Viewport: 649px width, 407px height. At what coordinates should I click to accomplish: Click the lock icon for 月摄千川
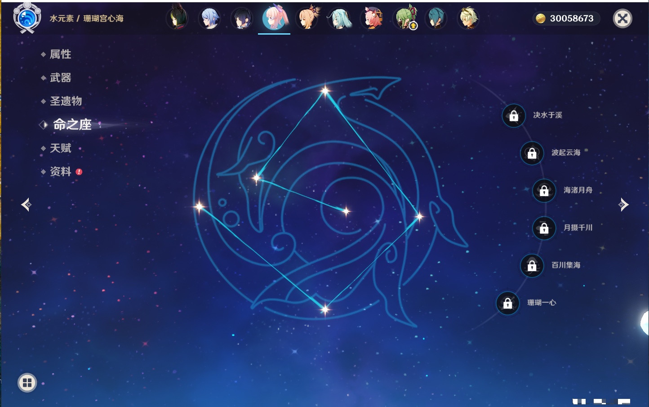[x=544, y=228]
